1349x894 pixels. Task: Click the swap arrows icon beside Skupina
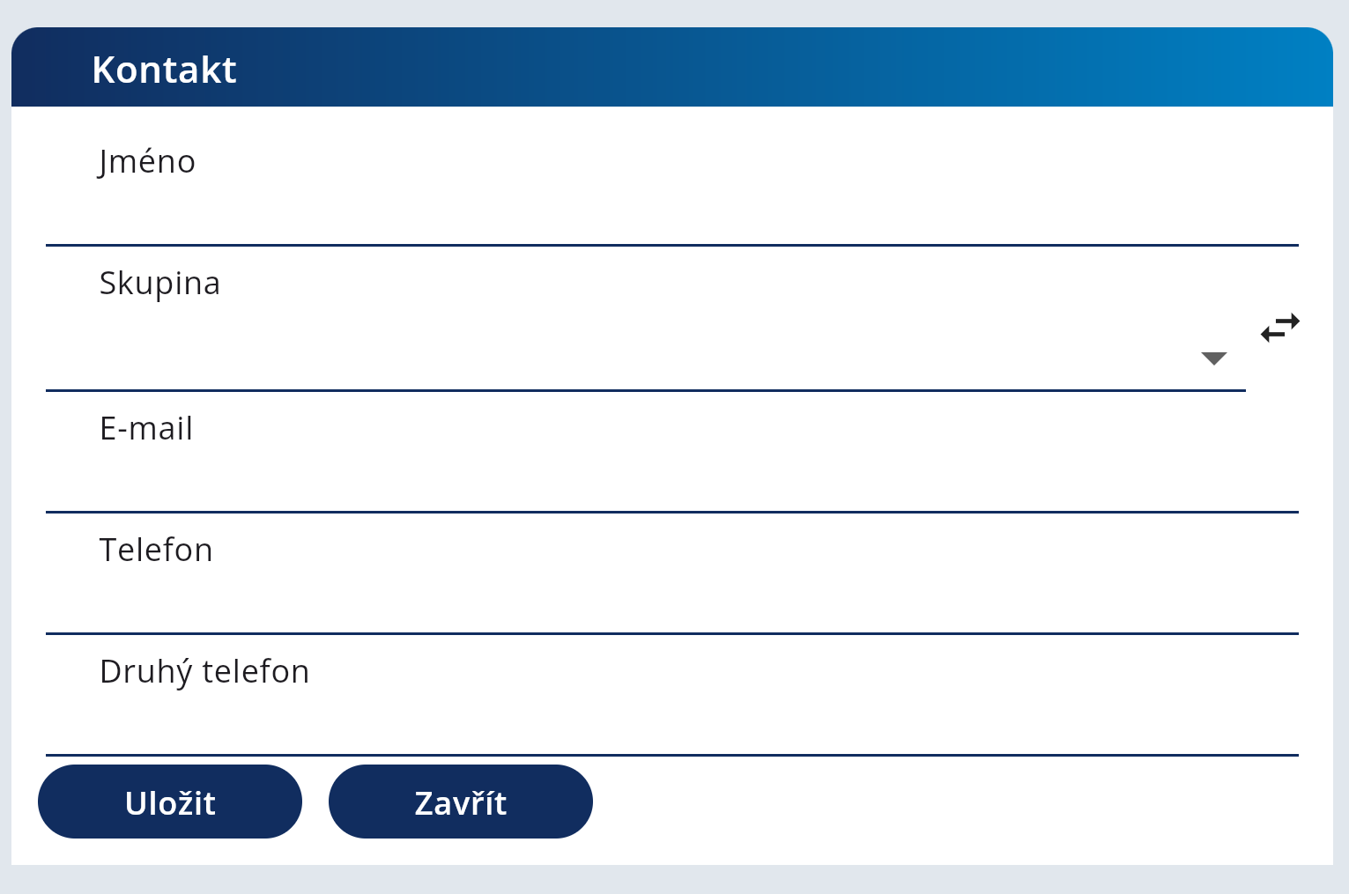coord(1279,328)
